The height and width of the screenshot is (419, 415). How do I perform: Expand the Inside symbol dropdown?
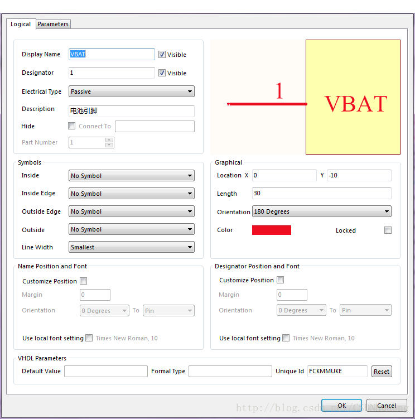pos(131,176)
